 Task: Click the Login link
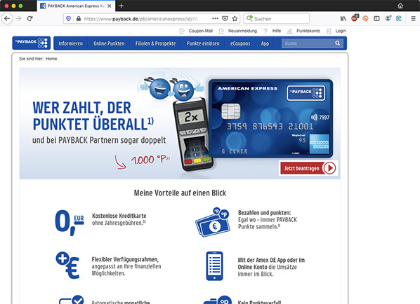pos(341,31)
